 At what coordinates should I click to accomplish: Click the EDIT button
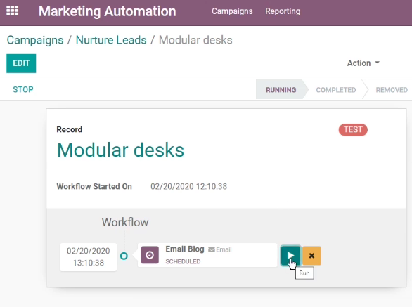click(21, 63)
